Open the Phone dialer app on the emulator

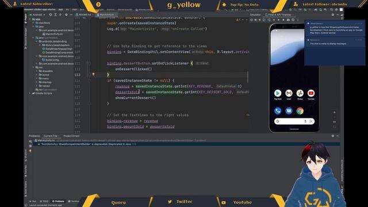pyautogui.click(x=278, y=111)
